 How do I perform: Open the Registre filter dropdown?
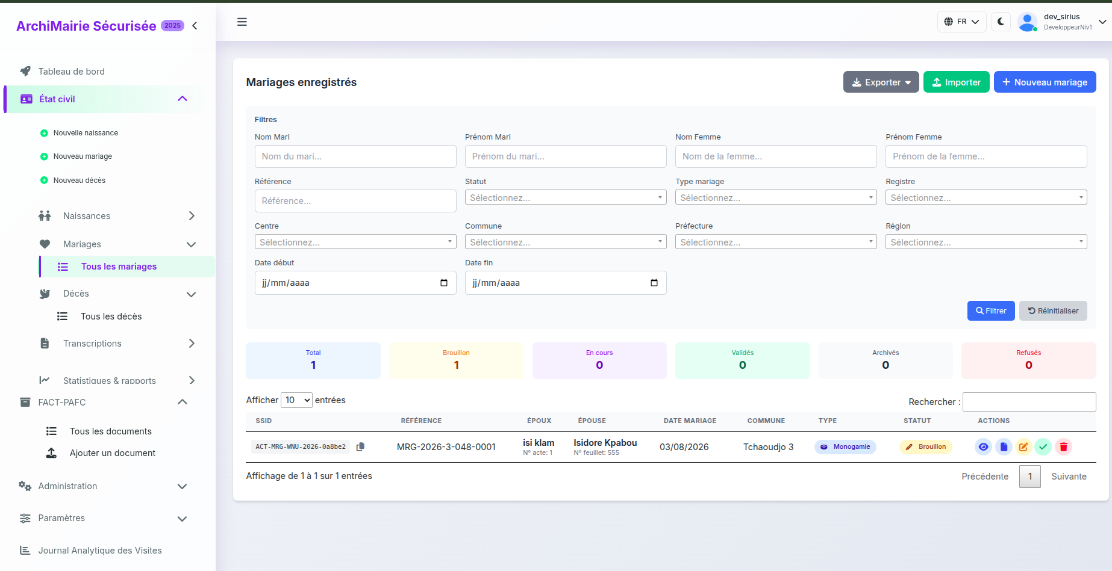click(x=986, y=197)
